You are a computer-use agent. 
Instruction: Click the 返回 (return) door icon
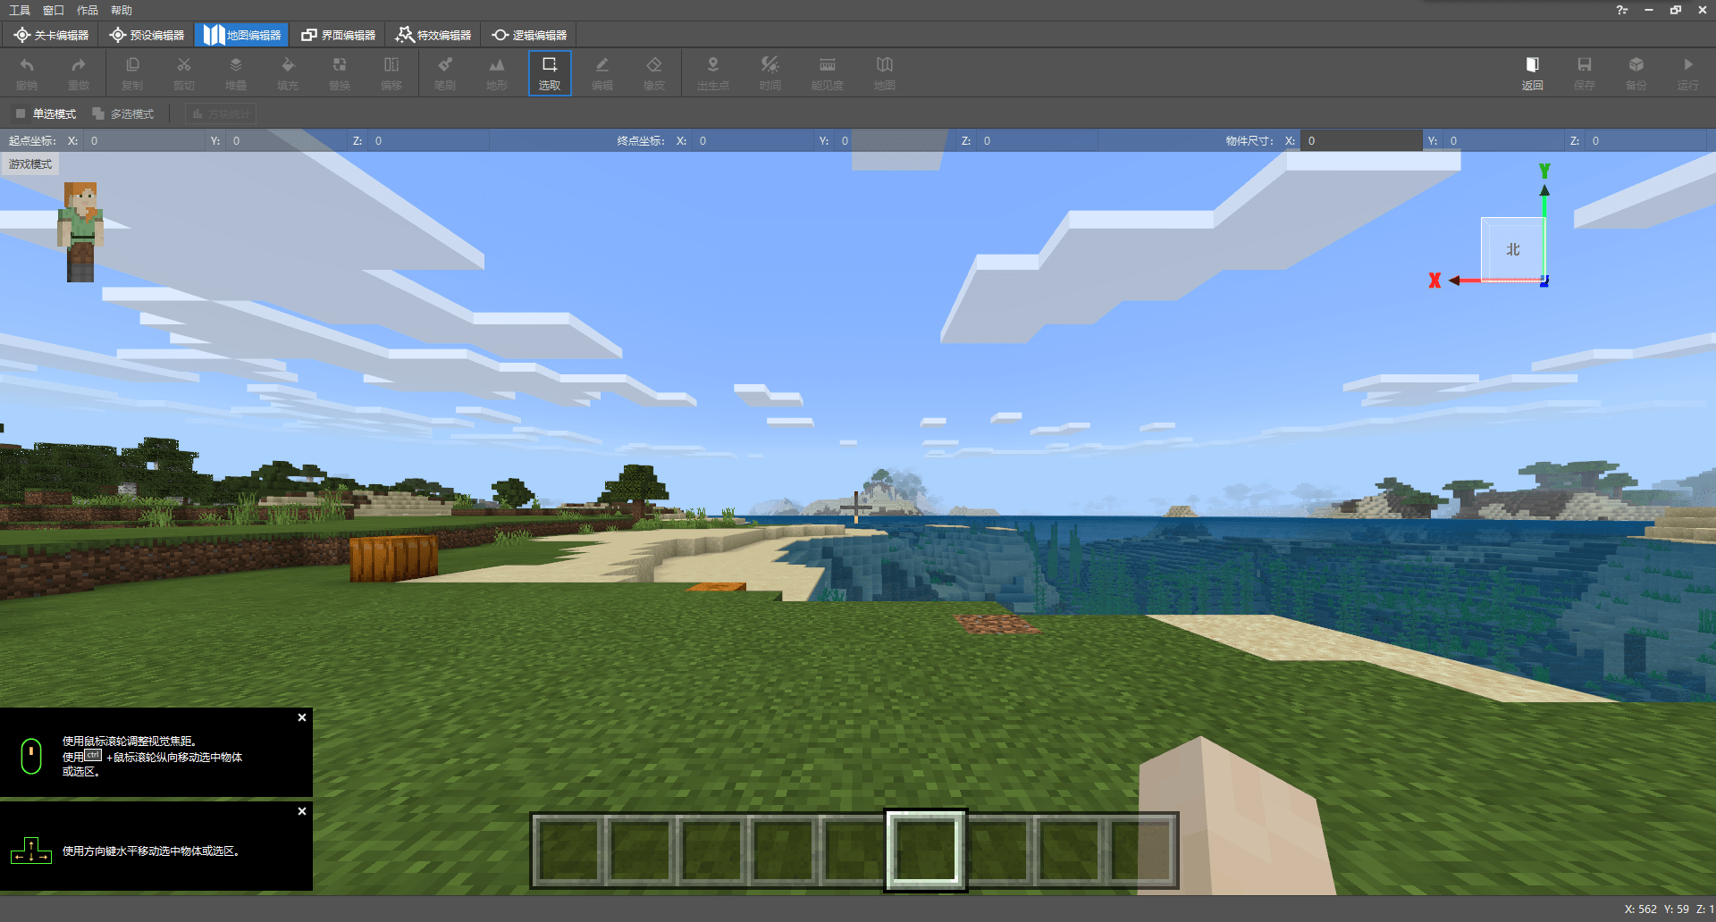click(x=1533, y=72)
